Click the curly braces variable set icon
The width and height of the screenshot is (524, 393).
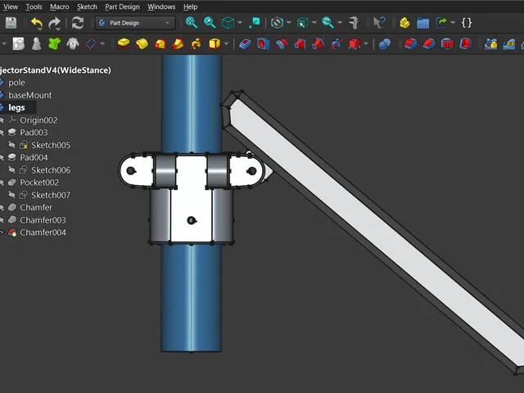pyautogui.click(x=467, y=23)
